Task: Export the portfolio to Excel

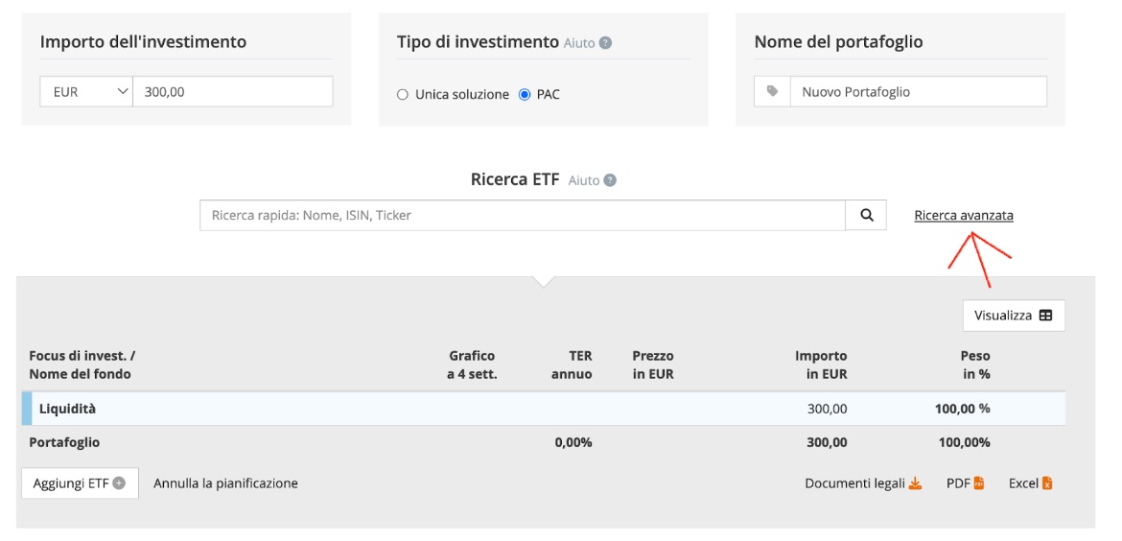Action: pyautogui.click(x=1031, y=483)
